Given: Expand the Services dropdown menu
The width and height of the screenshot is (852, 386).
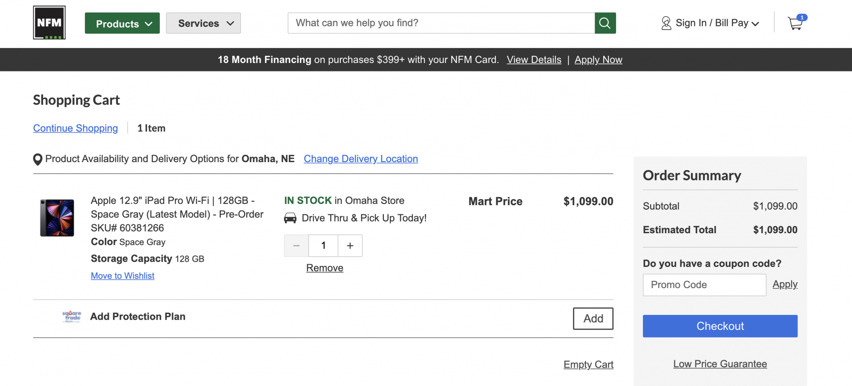Looking at the screenshot, I should pos(203,23).
